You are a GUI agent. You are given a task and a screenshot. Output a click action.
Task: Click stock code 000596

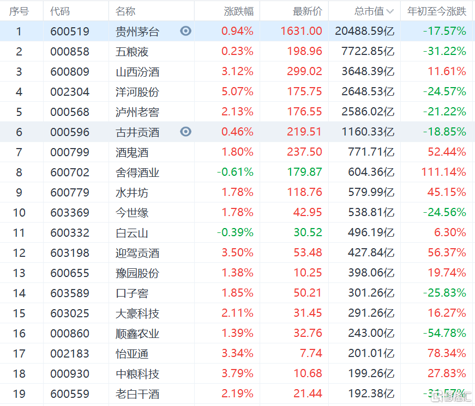70,132
